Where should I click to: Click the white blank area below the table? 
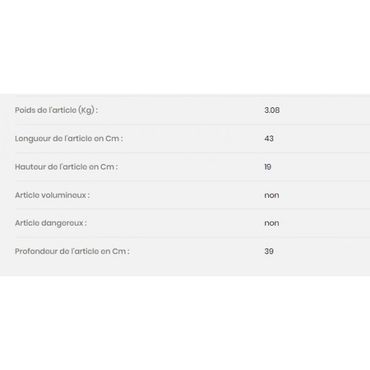185,321
